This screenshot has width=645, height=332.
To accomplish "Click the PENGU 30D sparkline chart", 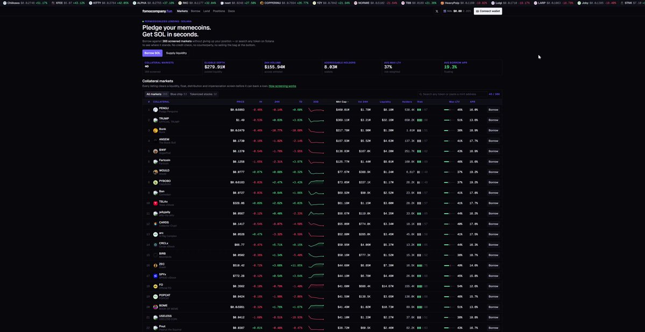I will coord(316,110).
